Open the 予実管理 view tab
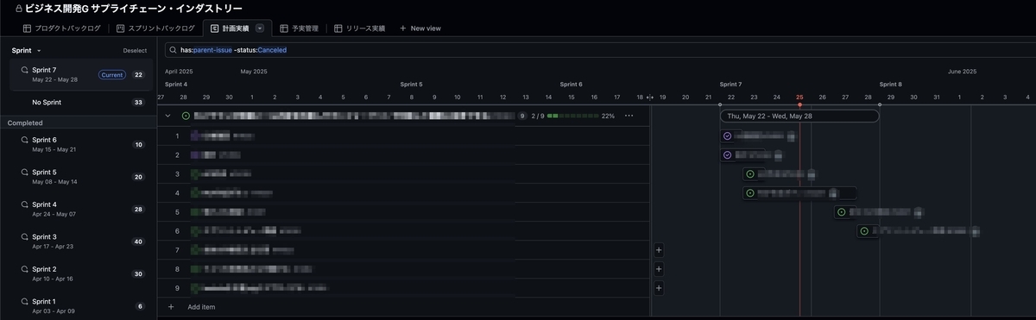Image resolution: width=1036 pixels, height=320 pixels. (299, 28)
